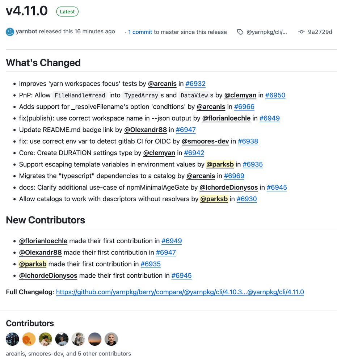Click the commit icon before 9a2729d
This screenshot has height=362, width=337.
pyautogui.click(x=301, y=32)
